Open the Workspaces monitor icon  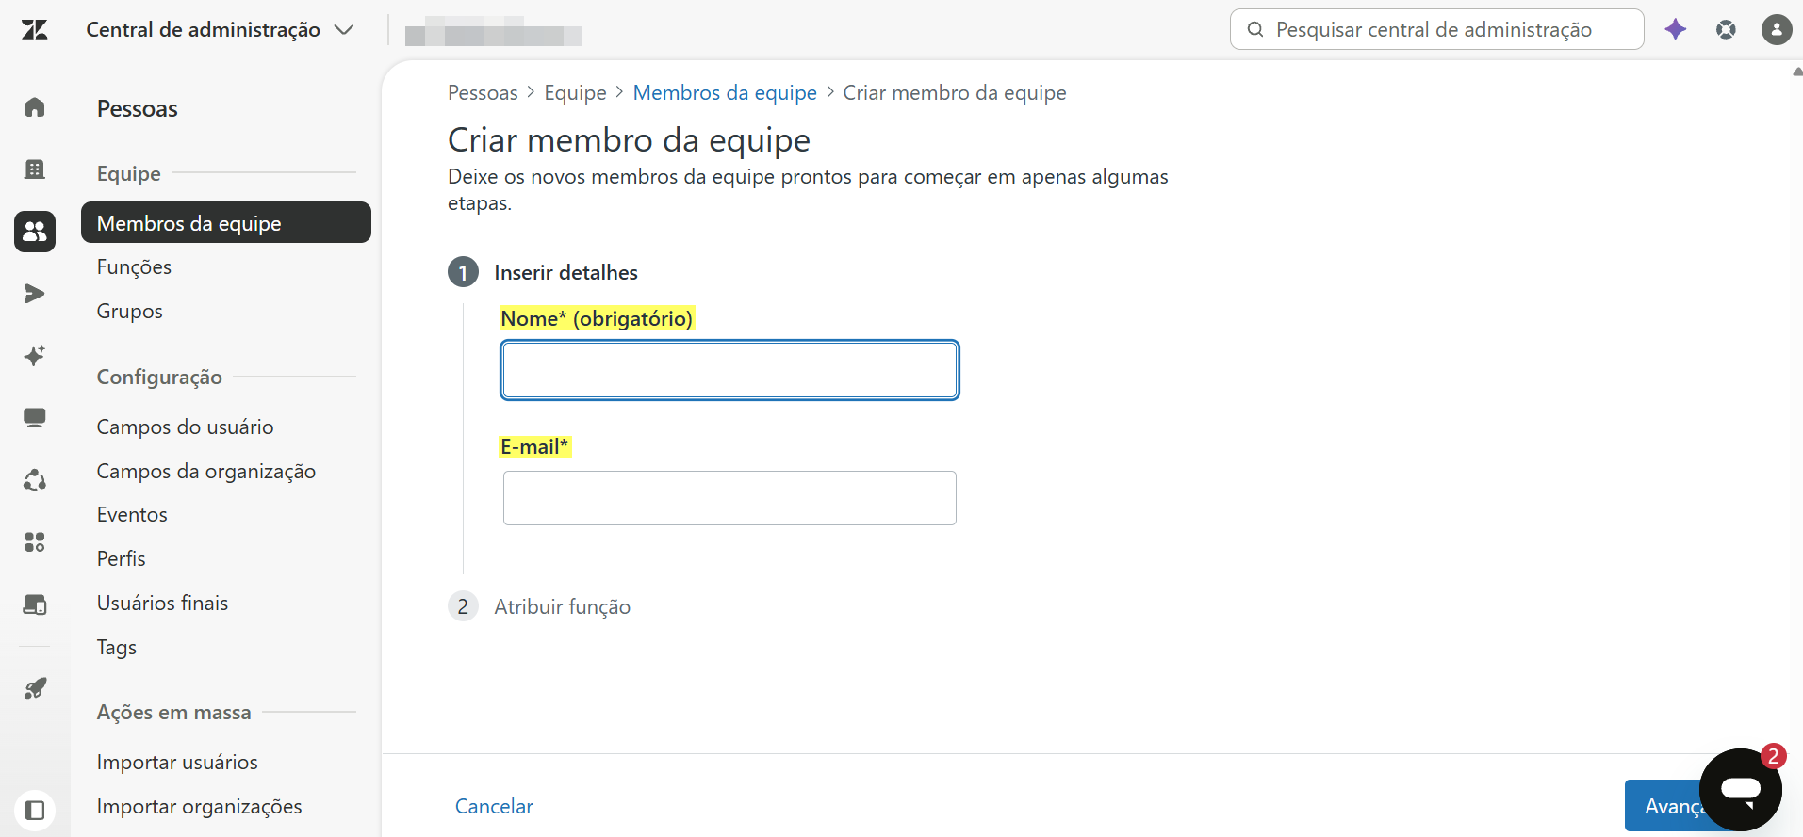pos(35,418)
